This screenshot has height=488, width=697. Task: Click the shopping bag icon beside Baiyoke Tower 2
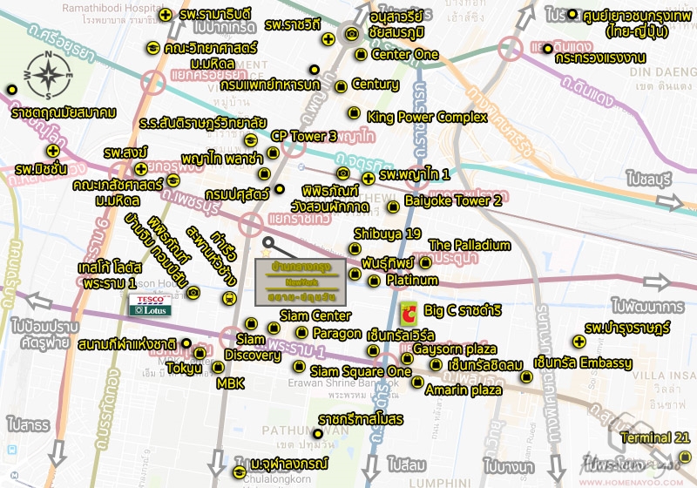pos(393,207)
